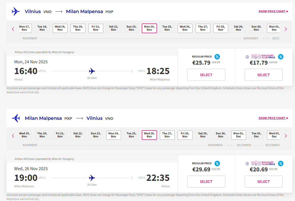Select the €25.79 regular price outbound fare
Viewport: 295px width, 201px height.
[206, 75]
